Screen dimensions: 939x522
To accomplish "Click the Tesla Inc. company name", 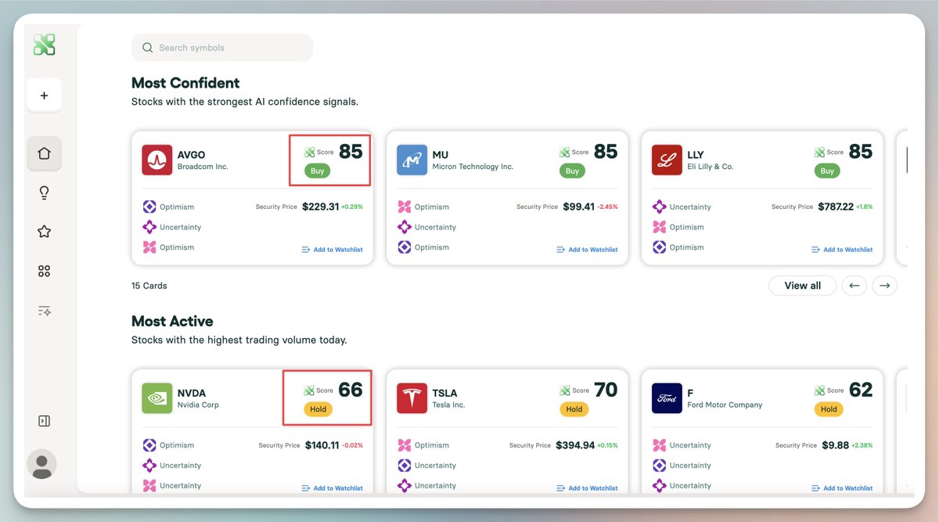I will (448, 405).
